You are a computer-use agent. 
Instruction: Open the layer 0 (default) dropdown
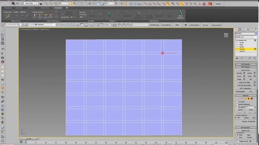click(x=42, y=25)
